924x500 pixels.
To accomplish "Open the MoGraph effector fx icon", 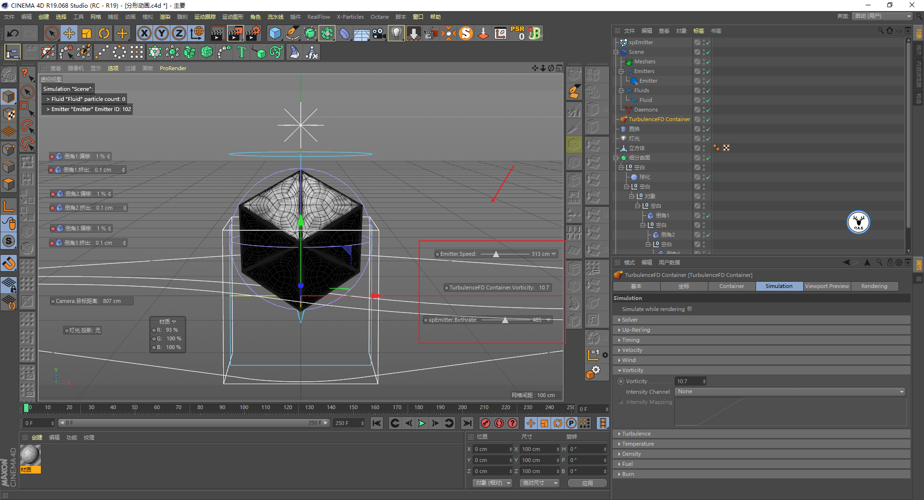I will pyautogui.click(x=312, y=52).
